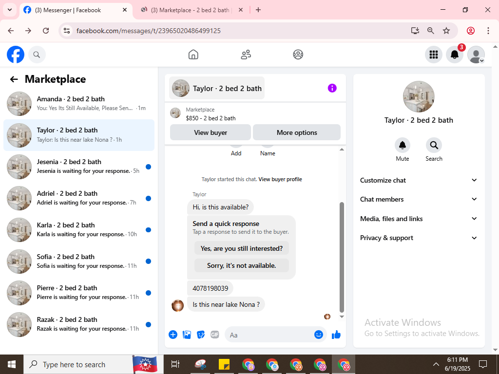Open Sofia's 2 bed 2 bath conversation

pos(79,261)
